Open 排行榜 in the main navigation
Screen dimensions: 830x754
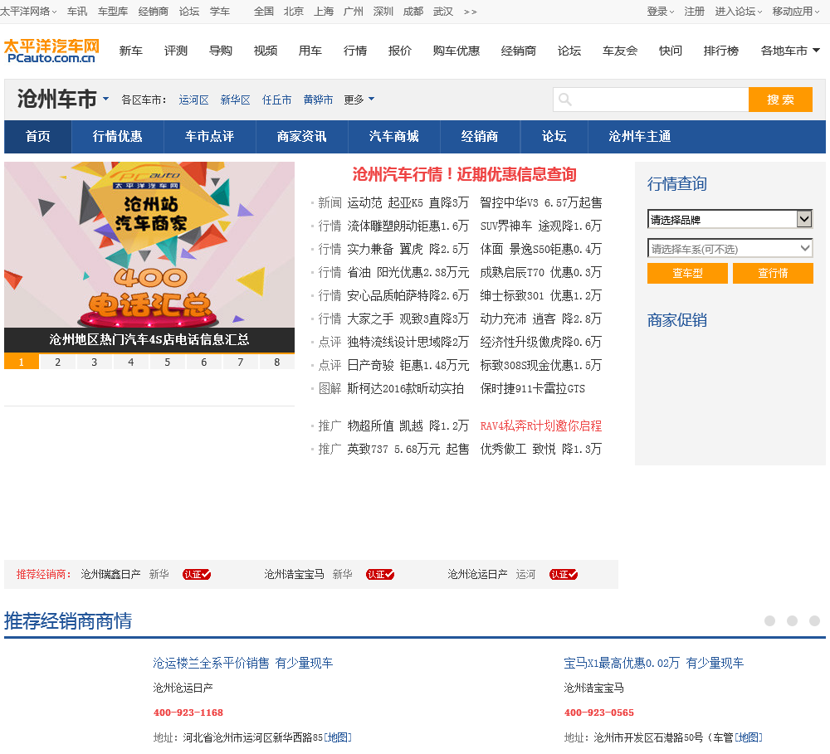pyautogui.click(x=721, y=51)
